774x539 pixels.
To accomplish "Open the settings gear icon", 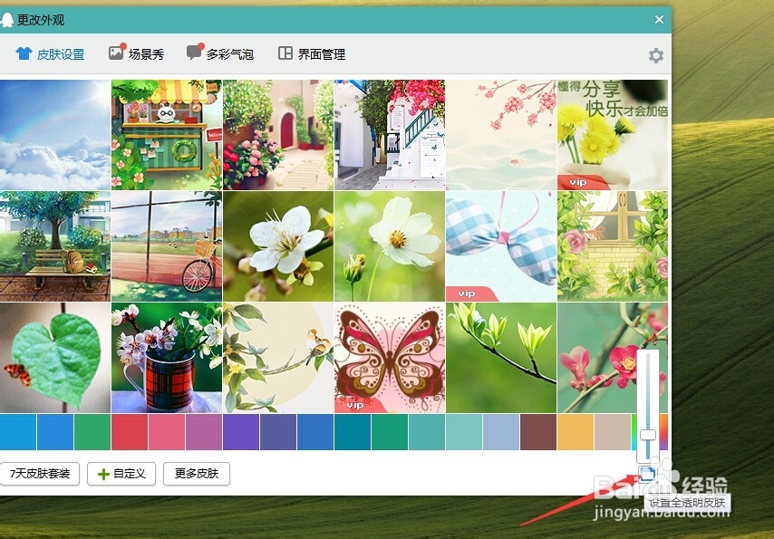I will [x=655, y=54].
